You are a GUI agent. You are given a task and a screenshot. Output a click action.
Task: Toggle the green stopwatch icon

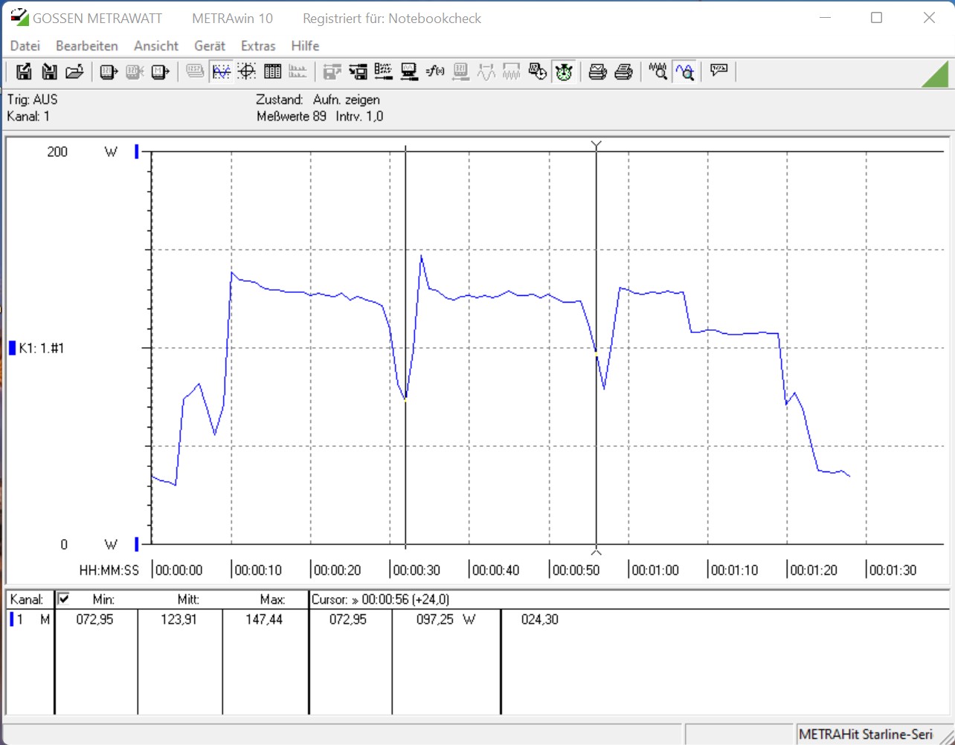564,72
